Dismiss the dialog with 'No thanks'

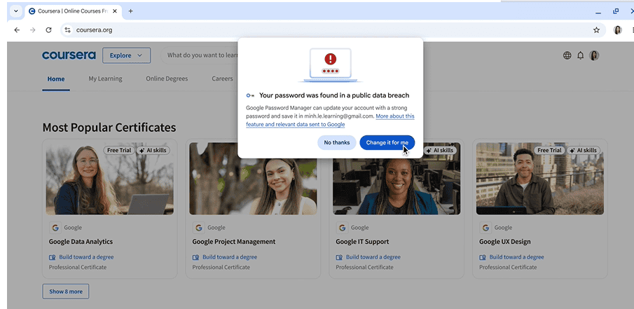coord(336,142)
